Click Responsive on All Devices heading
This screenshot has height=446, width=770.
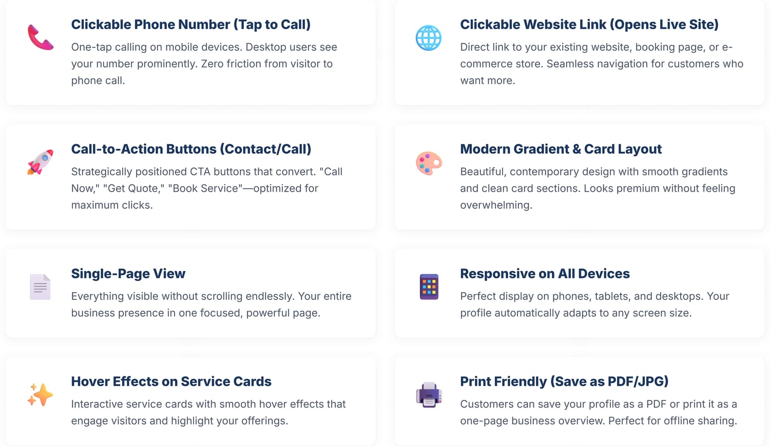(545, 274)
